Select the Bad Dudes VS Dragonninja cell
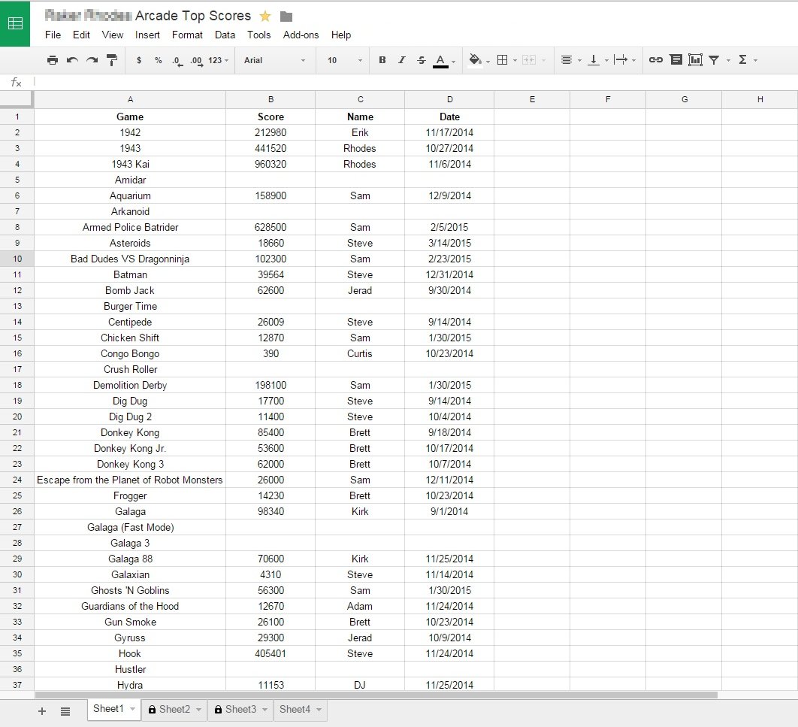This screenshot has width=798, height=727. tap(130, 259)
